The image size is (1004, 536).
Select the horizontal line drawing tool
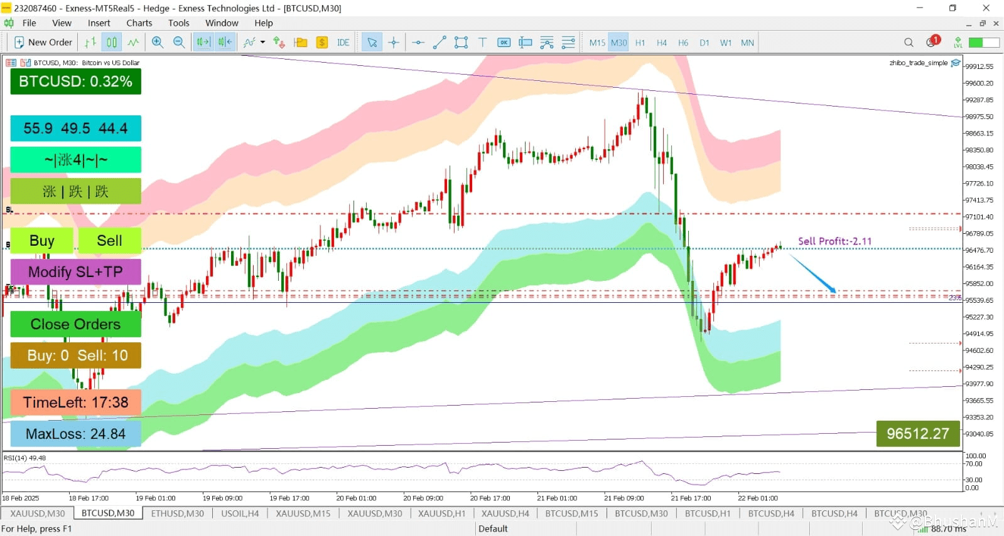coord(418,43)
